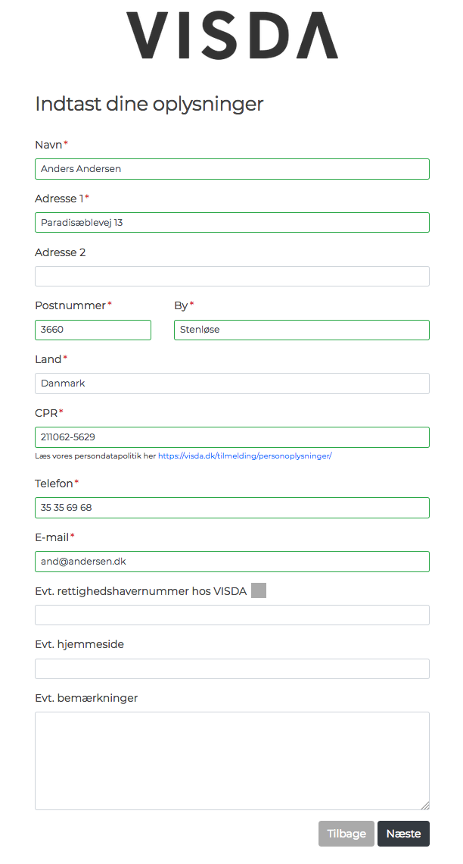Click the Adresse 1 field
The image size is (463, 864).
pyautogui.click(x=232, y=223)
